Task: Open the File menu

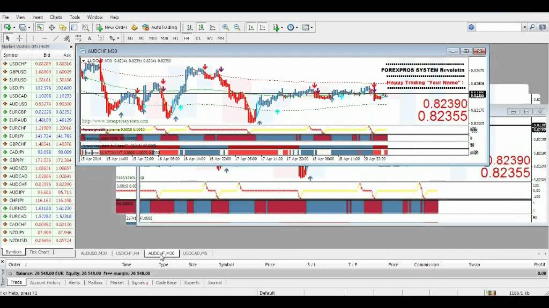Action: click(5, 17)
